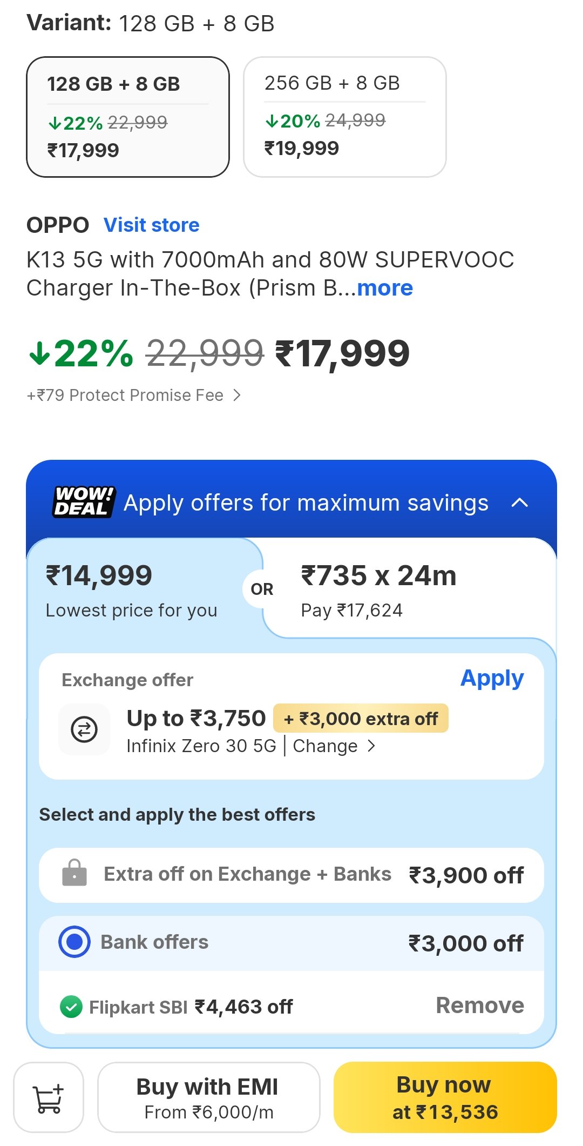The image size is (583, 1146).
Task: Tap the exchange arrows icon
Action: pyautogui.click(x=84, y=729)
